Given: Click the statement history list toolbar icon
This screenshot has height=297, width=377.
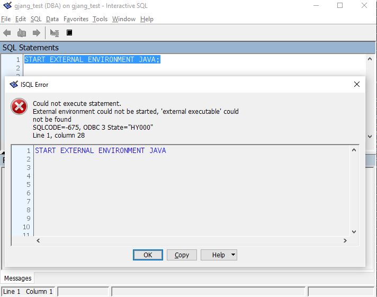Looking at the screenshot, I should [22, 33].
